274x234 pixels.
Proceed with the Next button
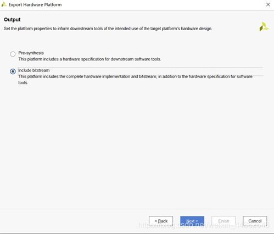[192, 221]
